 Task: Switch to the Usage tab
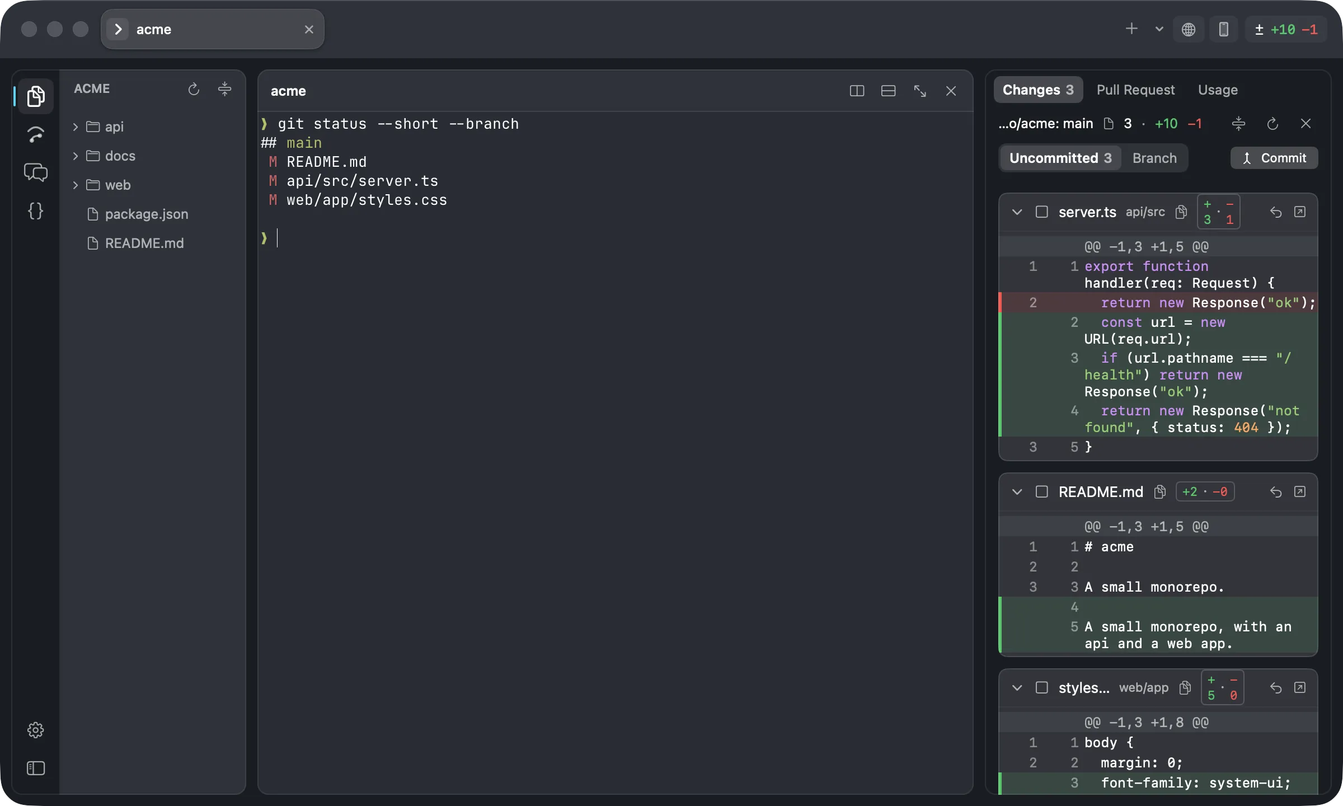1218,90
